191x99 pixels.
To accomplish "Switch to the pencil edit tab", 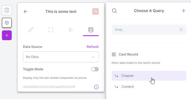I will [31, 30].
